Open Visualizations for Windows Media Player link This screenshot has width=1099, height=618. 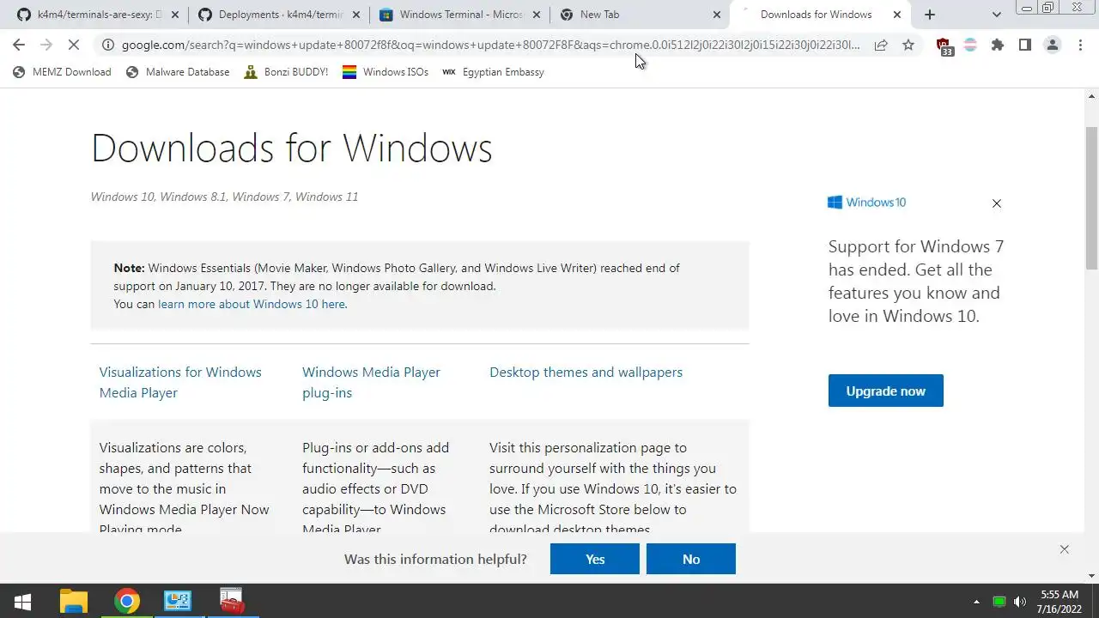click(x=180, y=382)
